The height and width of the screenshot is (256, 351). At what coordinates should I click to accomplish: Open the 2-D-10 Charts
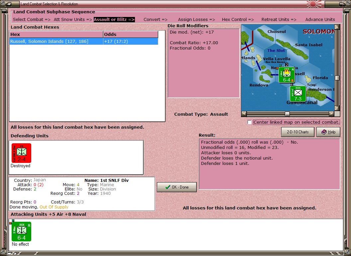297,132
